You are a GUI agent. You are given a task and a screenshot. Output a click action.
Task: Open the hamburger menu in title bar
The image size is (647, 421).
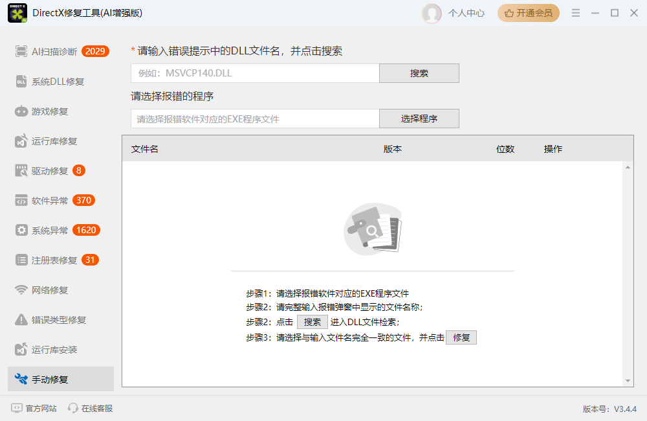(576, 13)
